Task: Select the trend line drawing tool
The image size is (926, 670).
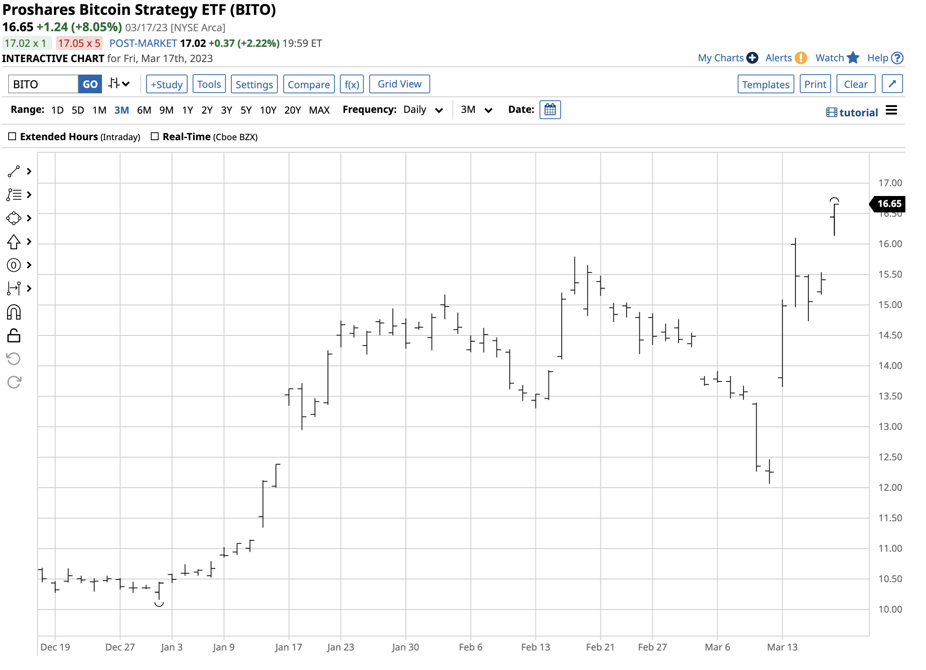Action: [13, 172]
